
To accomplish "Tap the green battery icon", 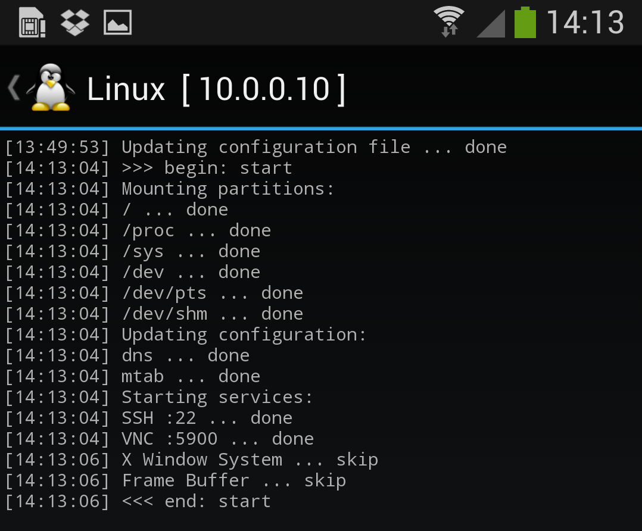I will pyautogui.click(x=525, y=23).
